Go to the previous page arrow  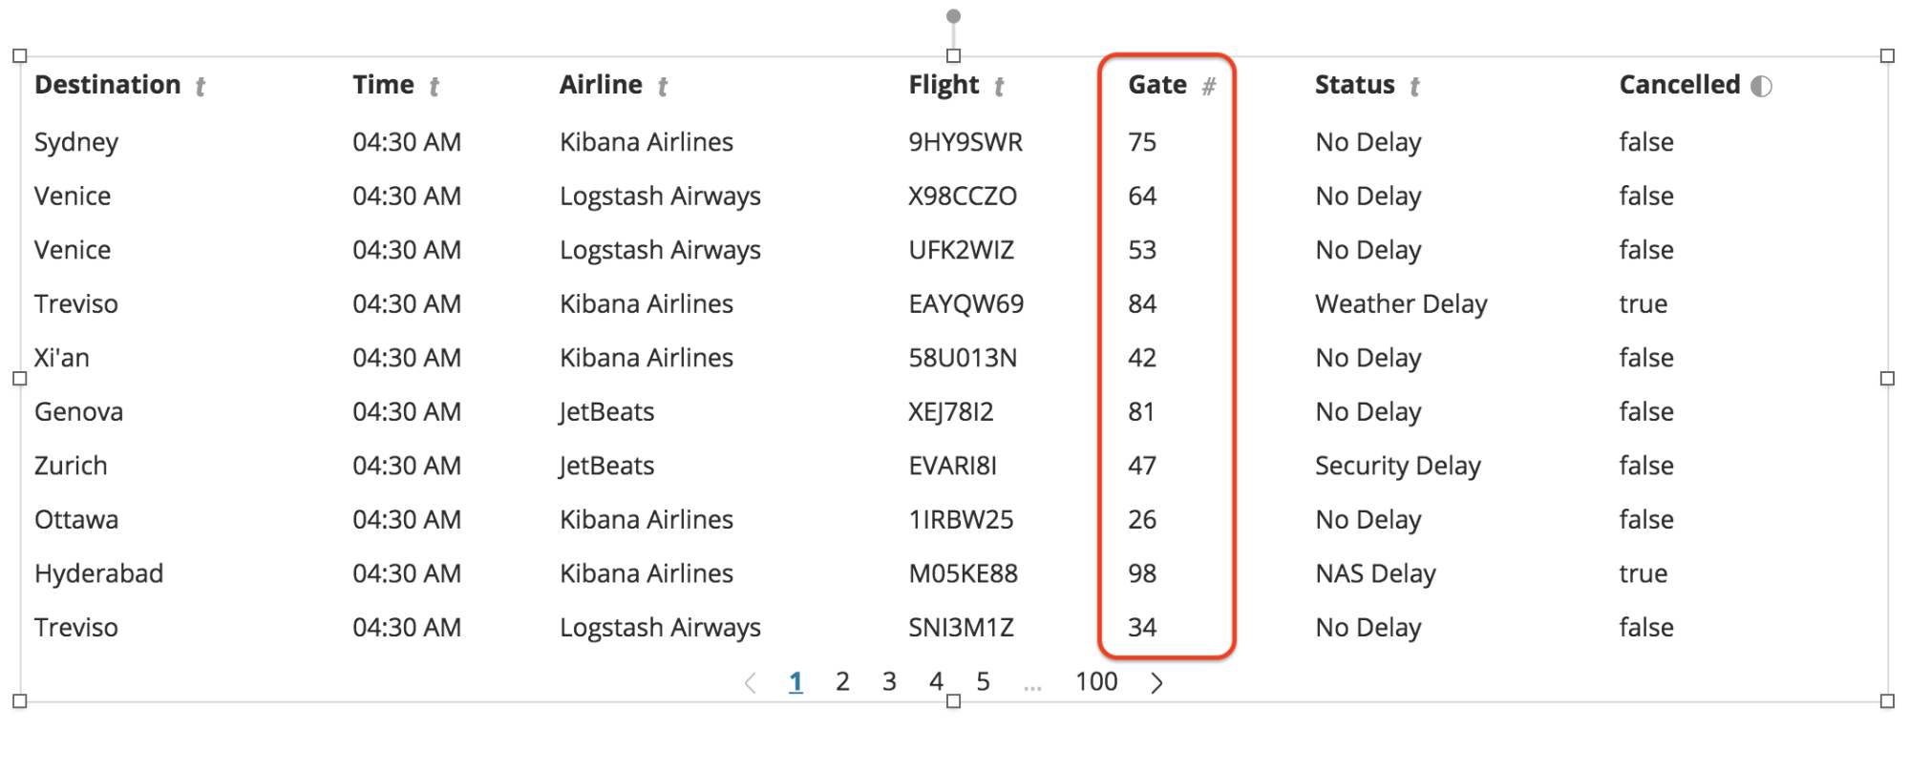[751, 683]
